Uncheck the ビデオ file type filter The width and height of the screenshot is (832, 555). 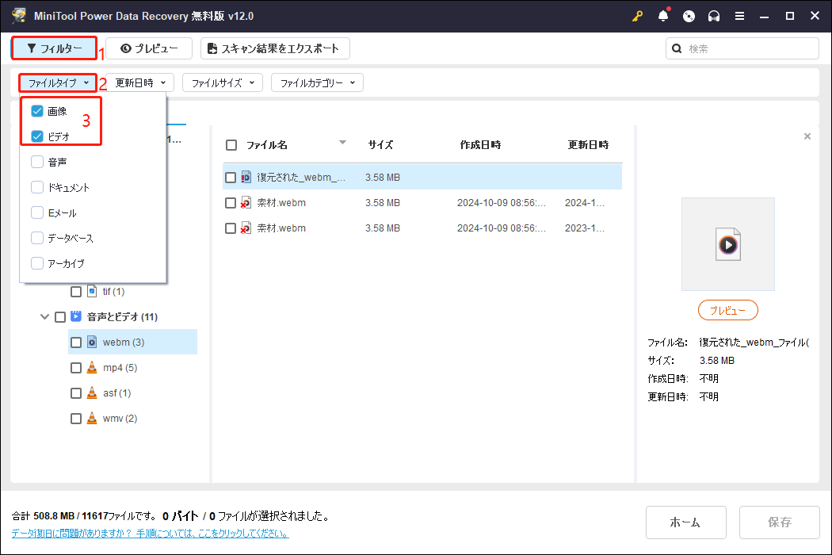click(x=37, y=136)
